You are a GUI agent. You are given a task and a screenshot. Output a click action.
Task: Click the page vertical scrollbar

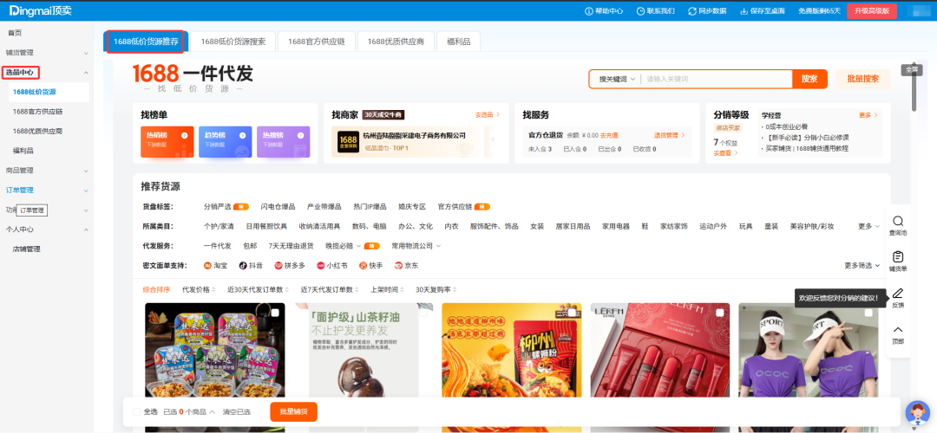click(914, 89)
